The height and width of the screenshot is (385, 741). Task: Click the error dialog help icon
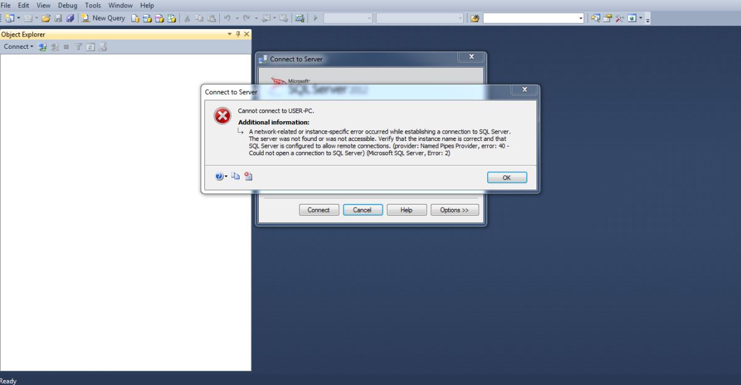click(x=220, y=177)
